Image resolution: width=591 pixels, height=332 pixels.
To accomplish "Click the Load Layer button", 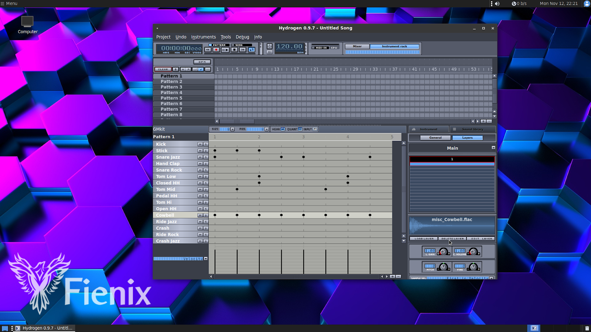I will pyautogui.click(x=423, y=239).
